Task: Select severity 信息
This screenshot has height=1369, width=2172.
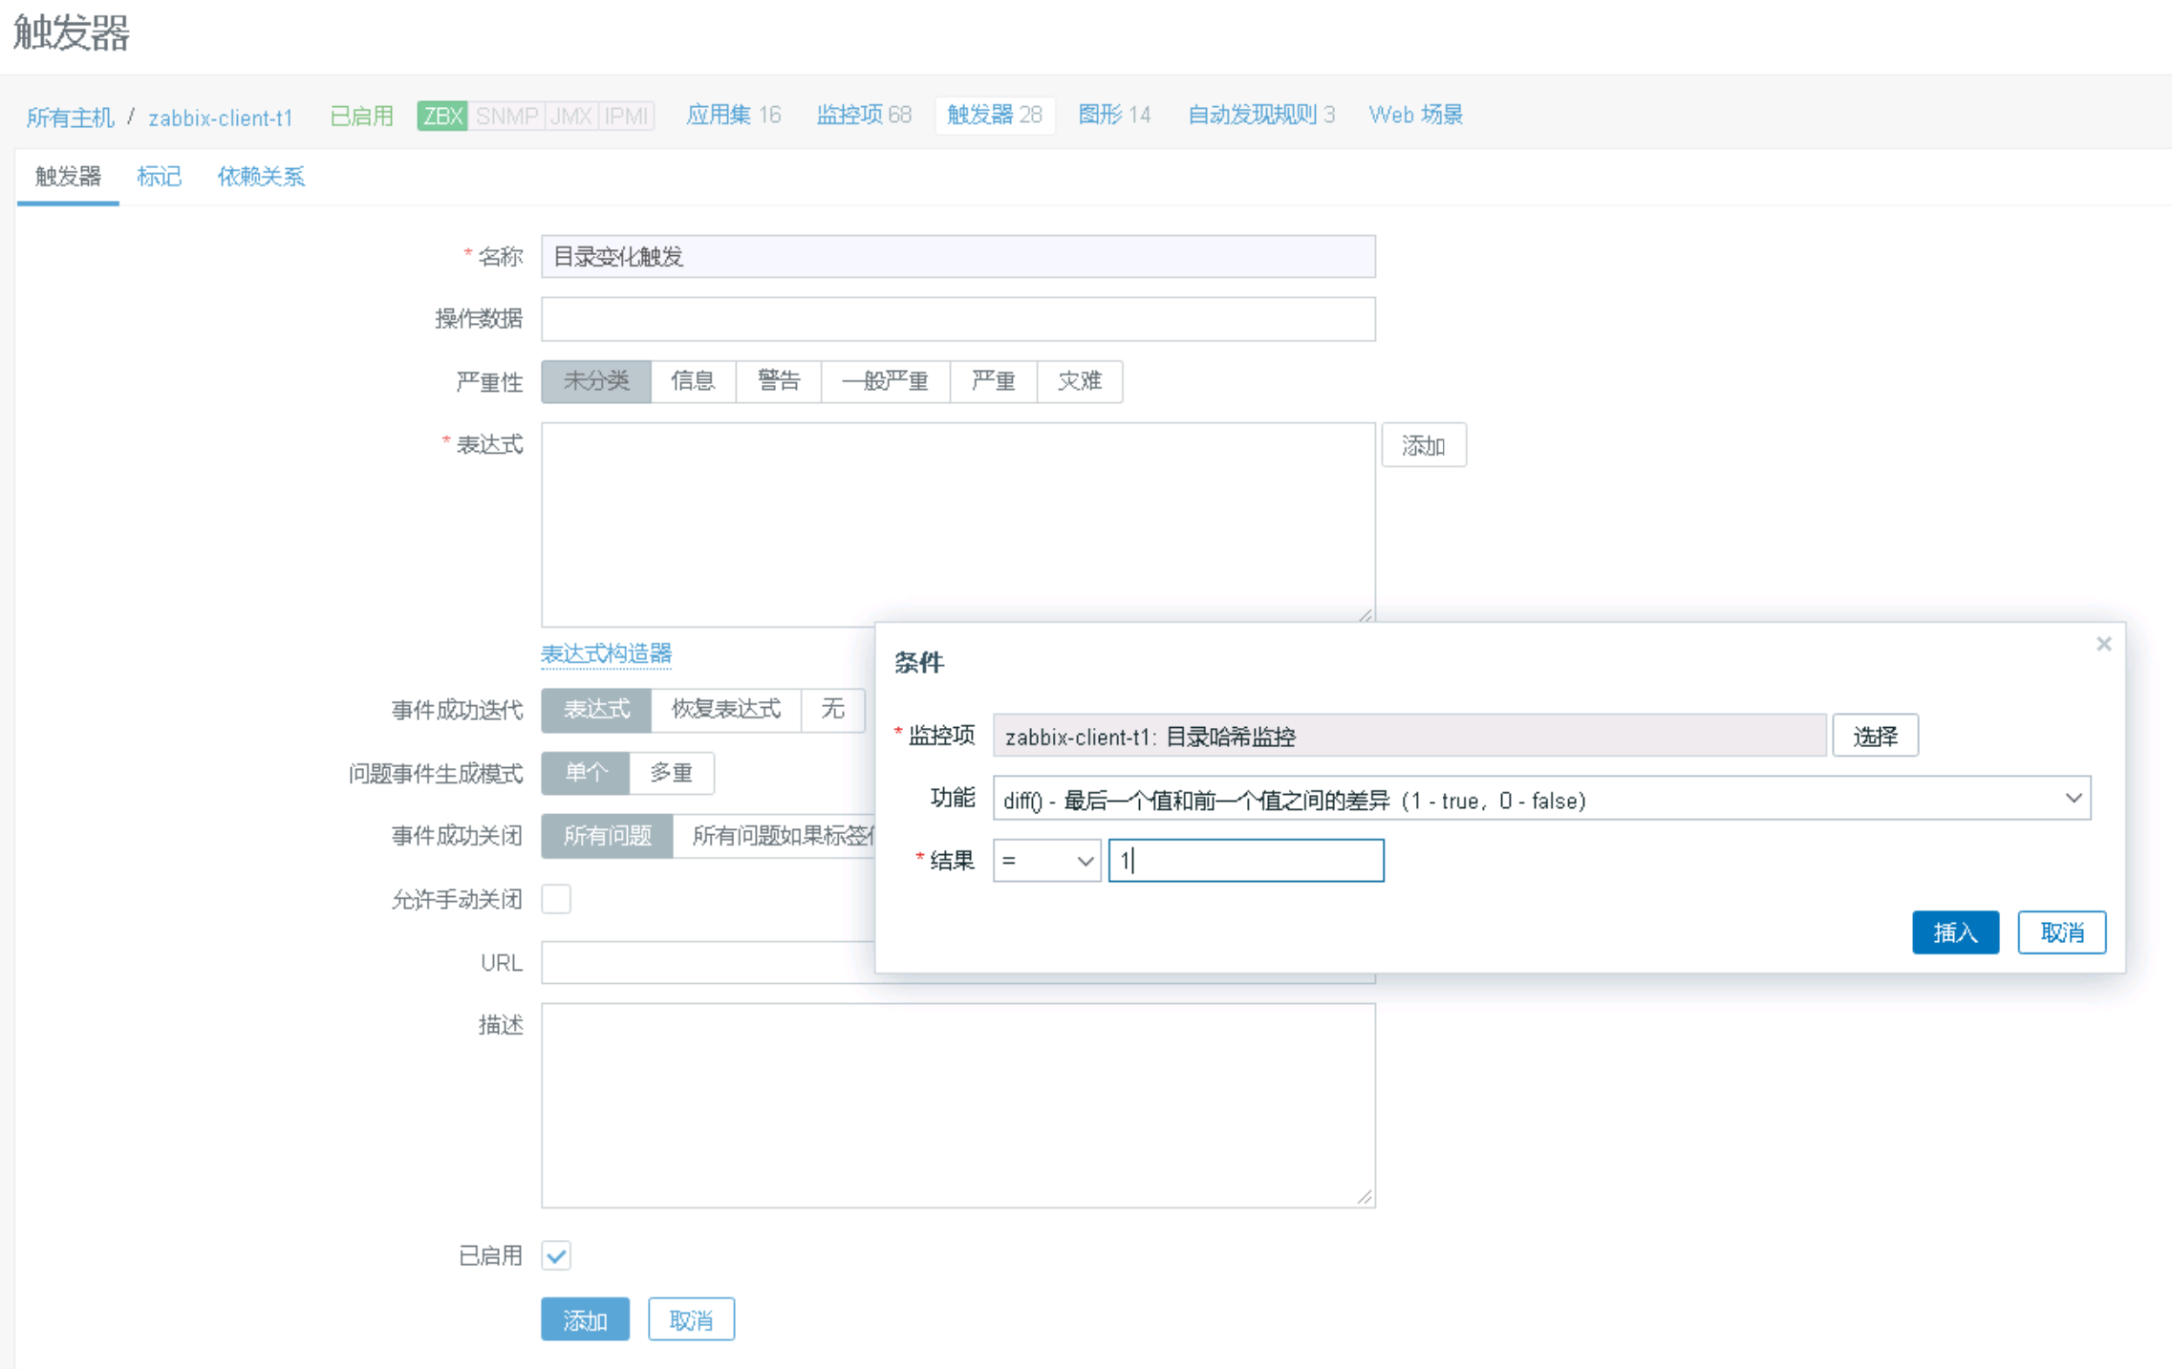Action: point(694,381)
